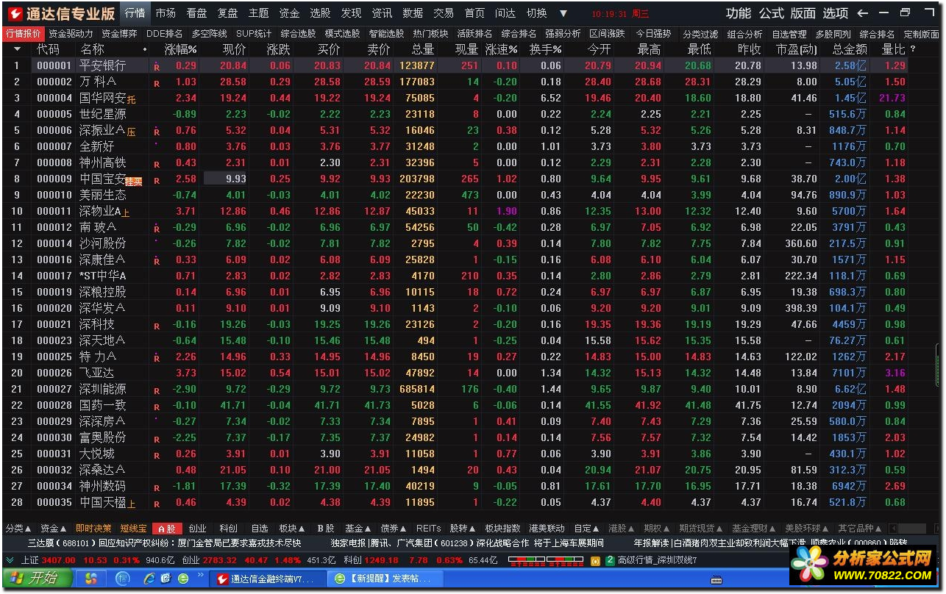
Task: Click the dot marker beside 名称 header
Action: coord(144,49)
